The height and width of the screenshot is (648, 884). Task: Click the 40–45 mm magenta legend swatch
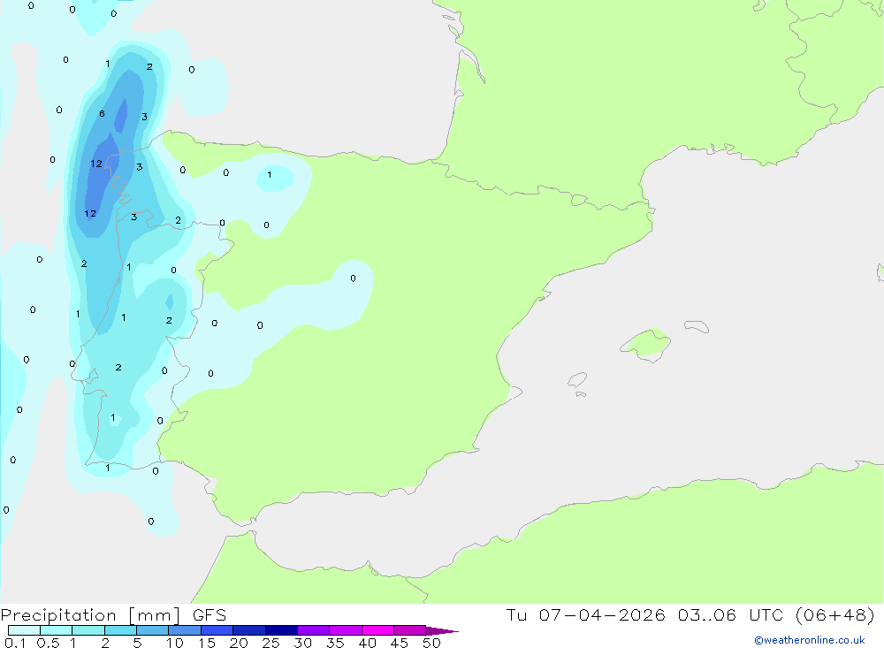(x=377, y=630)
